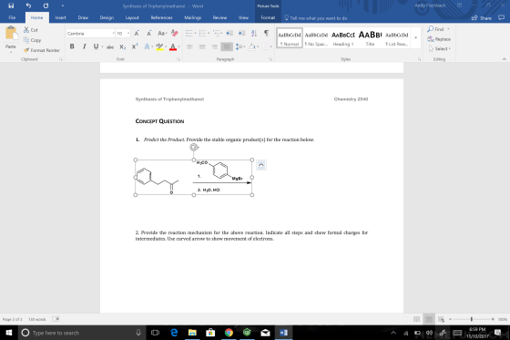Apply the Heading 1 style

click(x=343, y=37)
